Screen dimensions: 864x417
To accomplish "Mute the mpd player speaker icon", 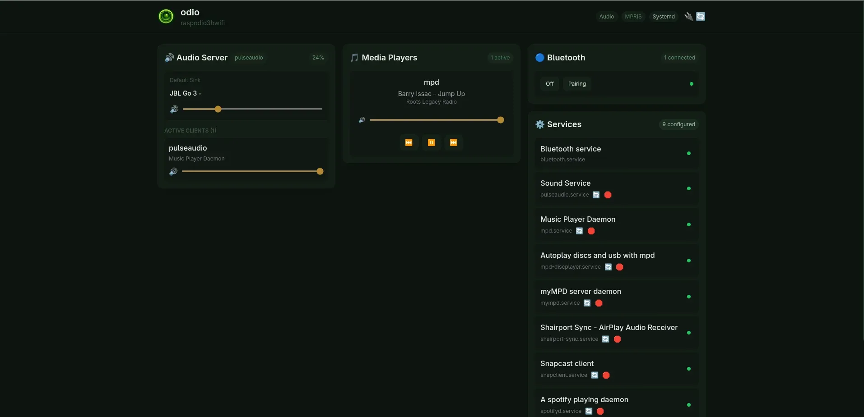I will [362, 120].
